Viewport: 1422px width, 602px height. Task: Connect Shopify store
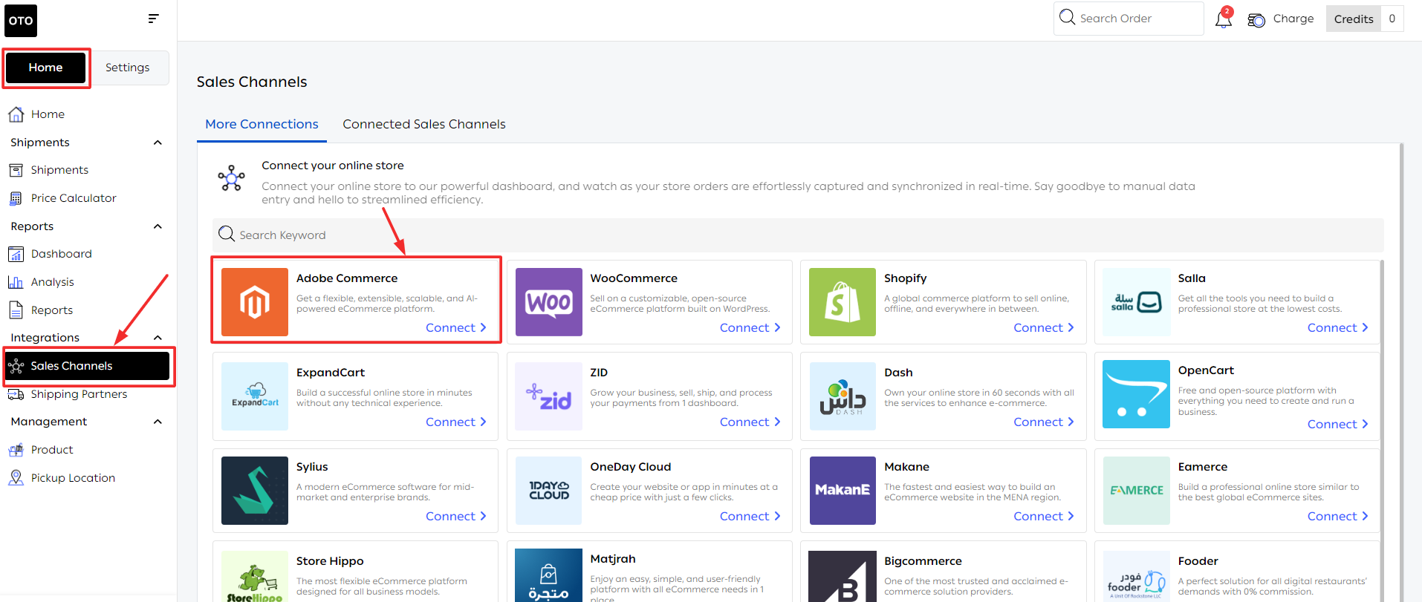tap(1044, 327)
